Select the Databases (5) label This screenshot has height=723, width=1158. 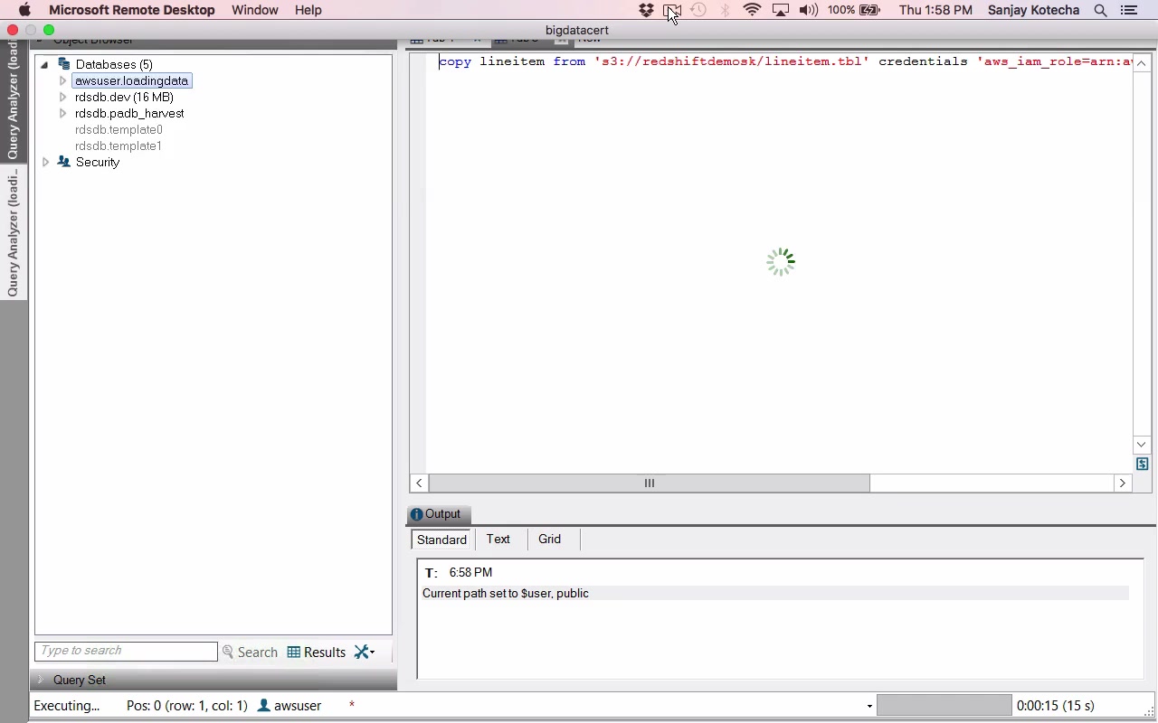114,64
